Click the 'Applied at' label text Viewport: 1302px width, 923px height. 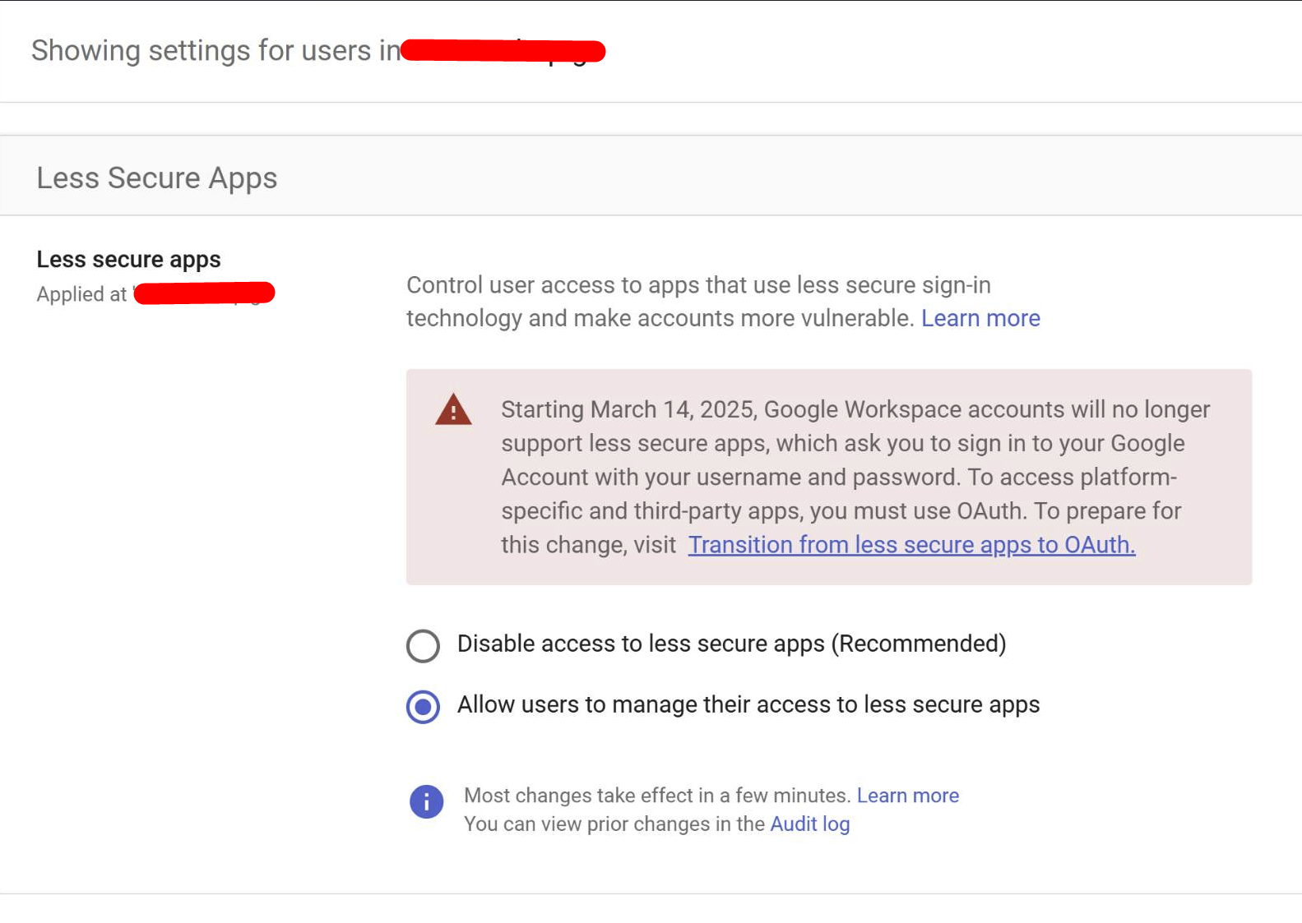pyautogui.click(x=81, y=294)
